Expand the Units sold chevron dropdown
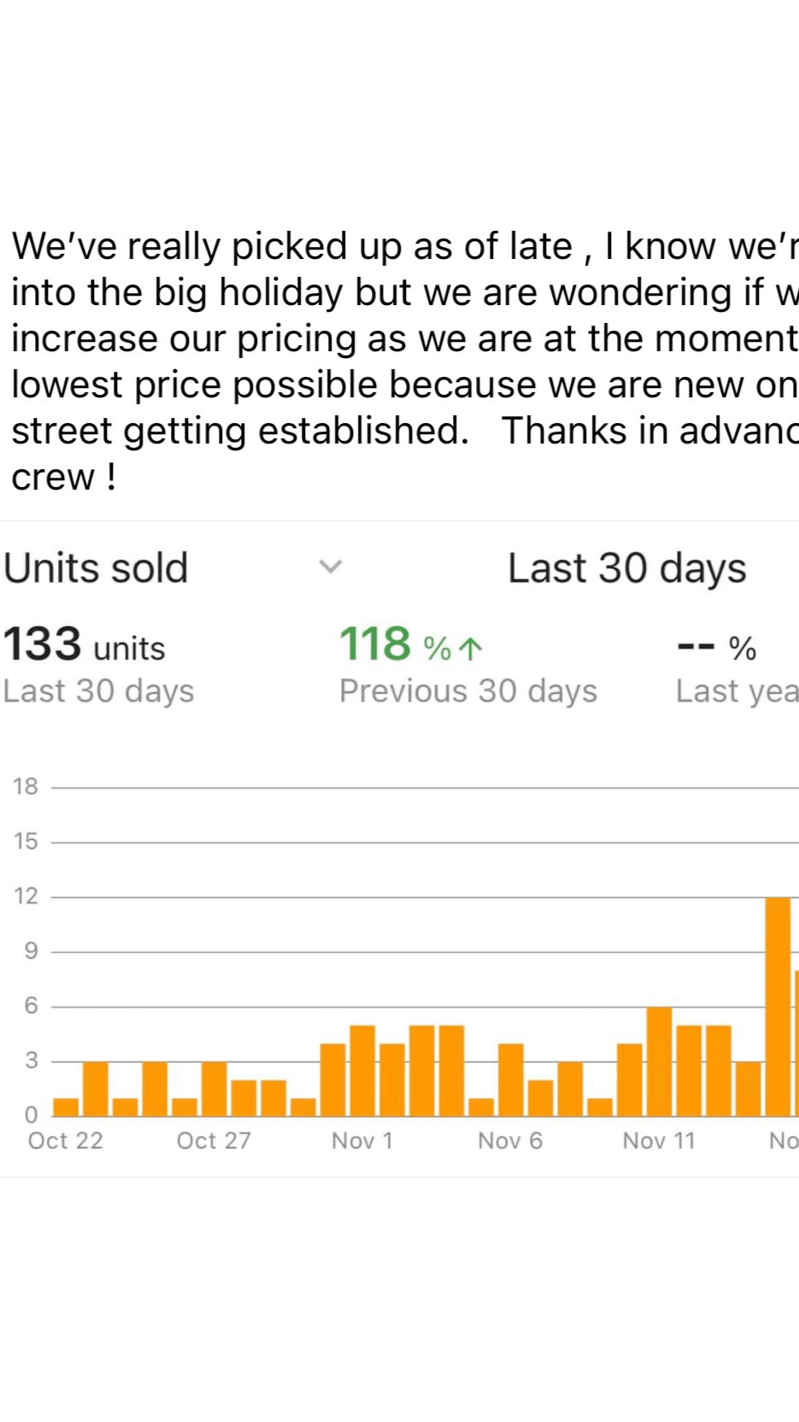Viewport: 799px width, 1422px height. (331, 567)
